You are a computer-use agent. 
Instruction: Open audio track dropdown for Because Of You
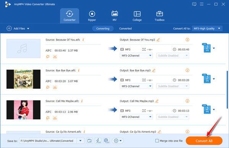pos(136,55)
